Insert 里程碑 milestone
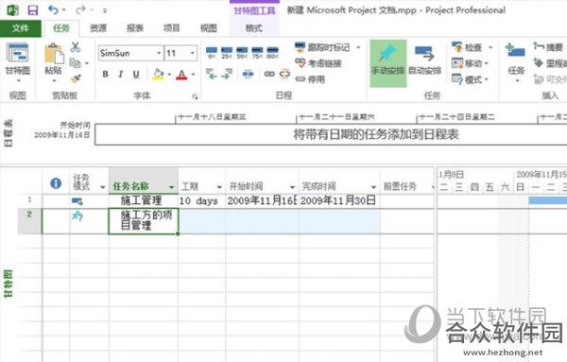 (x=550, y=63)
